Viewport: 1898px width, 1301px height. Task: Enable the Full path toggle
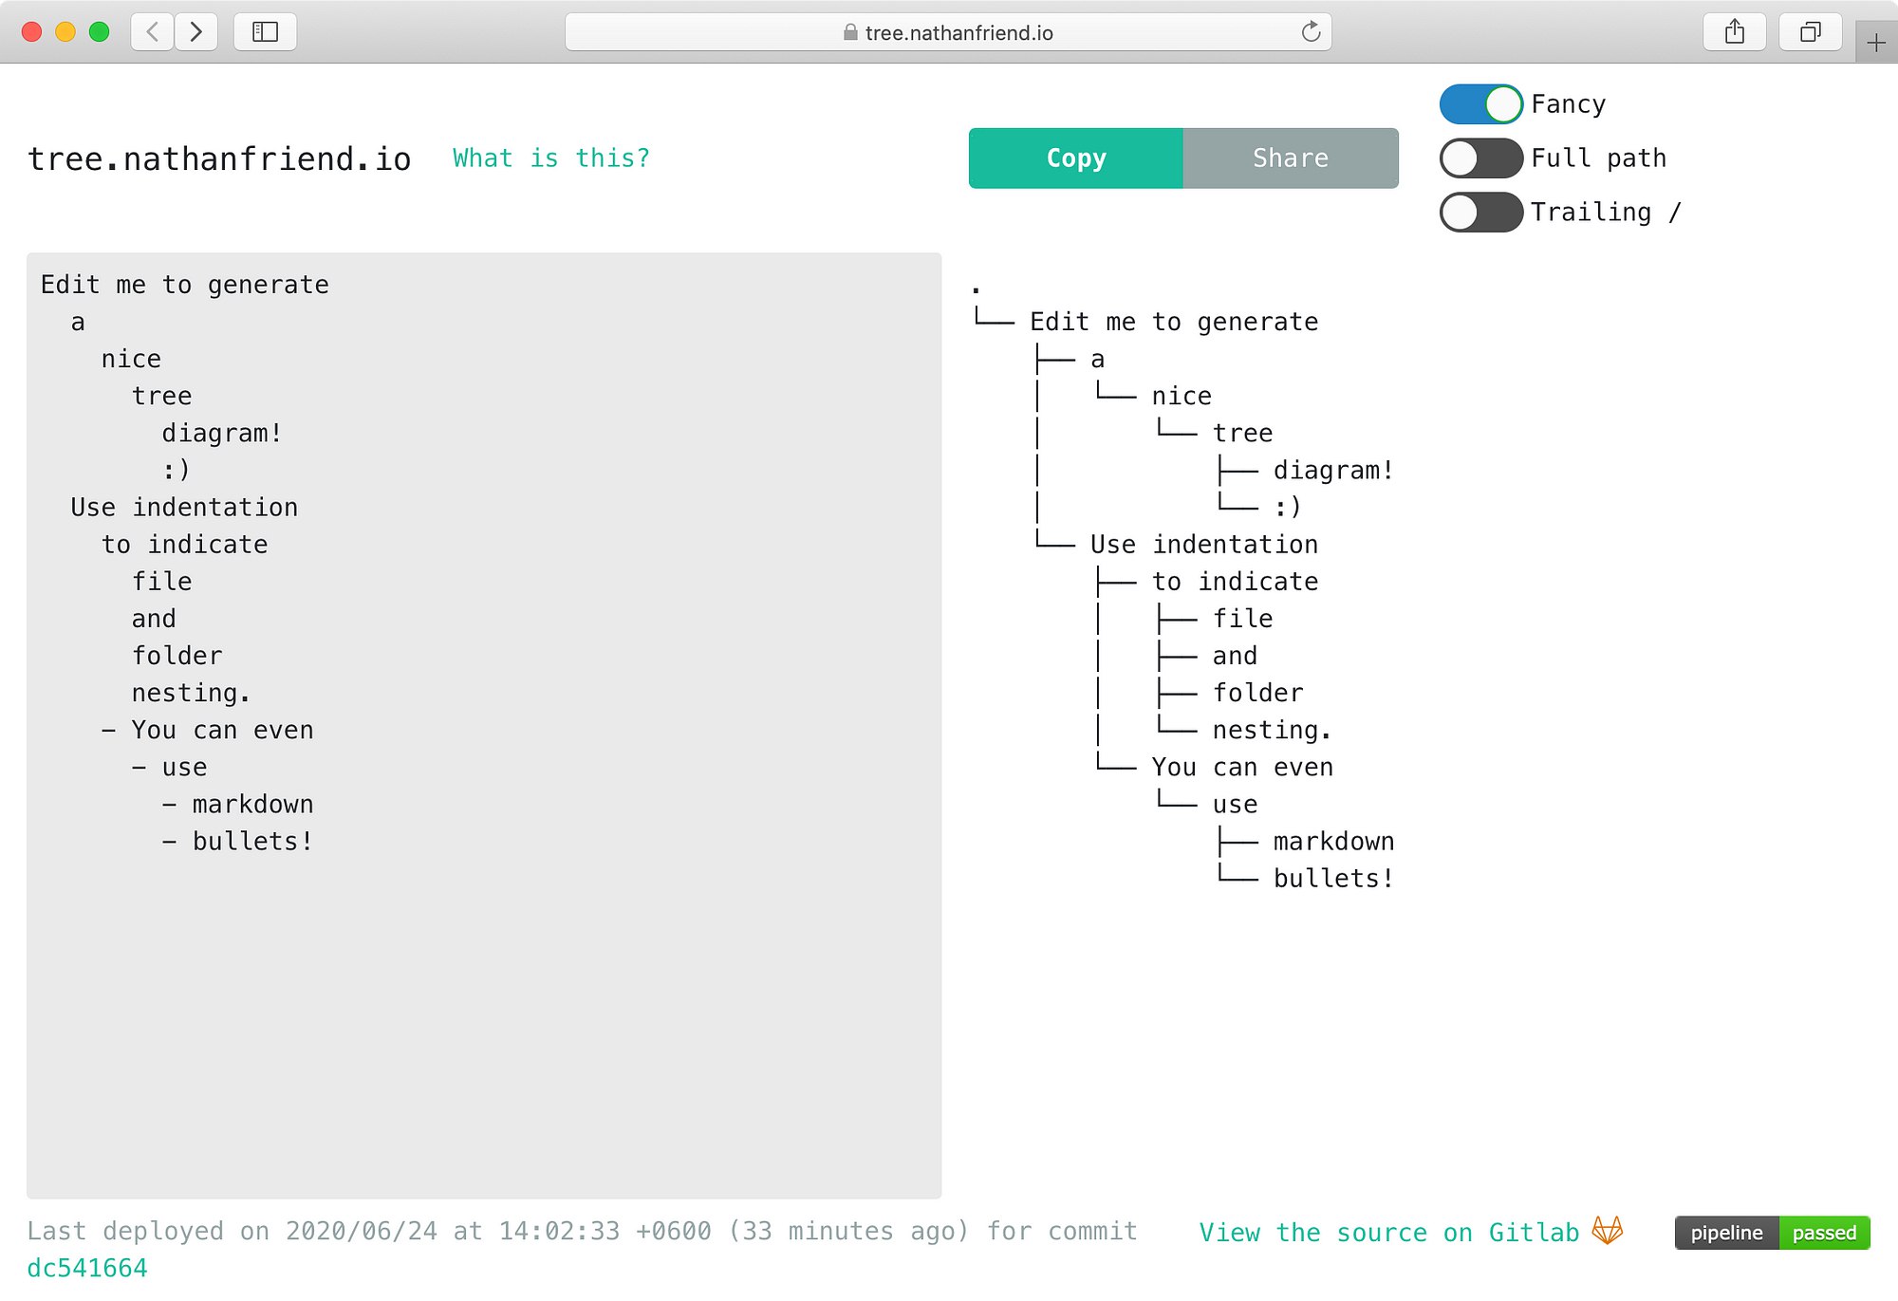1480,158
